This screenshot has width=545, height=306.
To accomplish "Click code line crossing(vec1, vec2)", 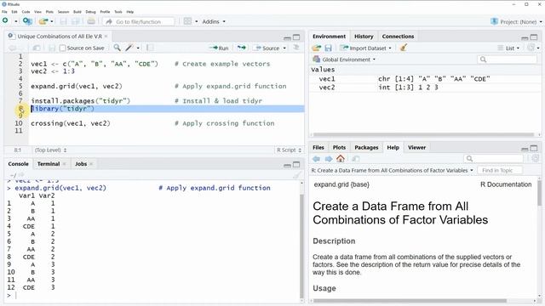I will [71, 123].
